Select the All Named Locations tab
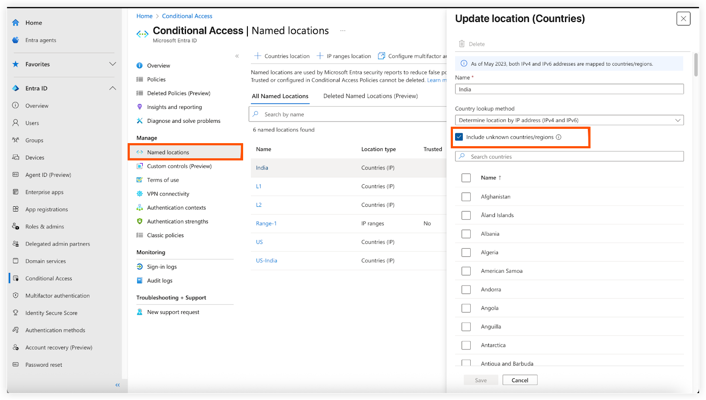This screenshot has width=706, height=400. pos(279,96)
